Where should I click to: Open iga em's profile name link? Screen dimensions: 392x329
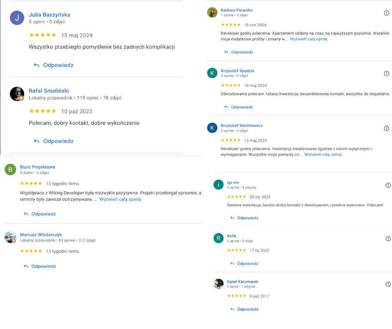(233, 182)
